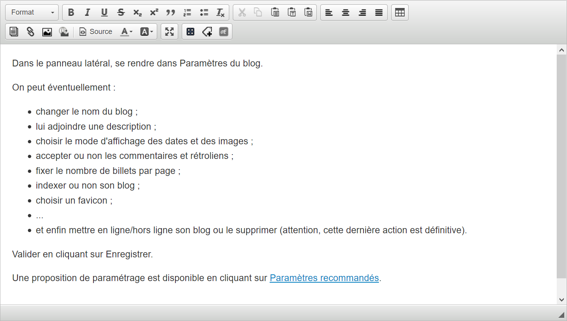
Task: Apply subscript formatting
Action: pyautogui.click(x=137, y=12)
